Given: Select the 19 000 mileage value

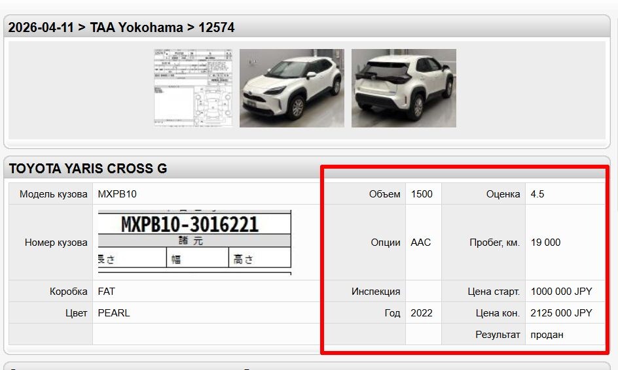Looking at the screenshot, I should click(545, 243).
